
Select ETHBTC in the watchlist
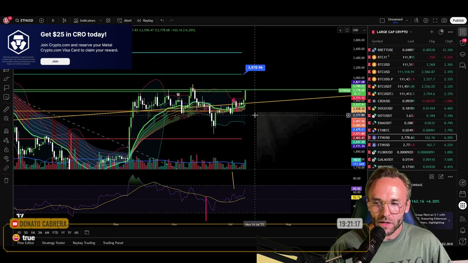pos(412,130)
